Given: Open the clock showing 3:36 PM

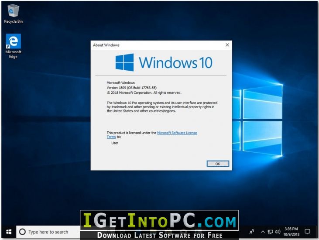Looking at the screenshot, I should click(x=291, y=229).
